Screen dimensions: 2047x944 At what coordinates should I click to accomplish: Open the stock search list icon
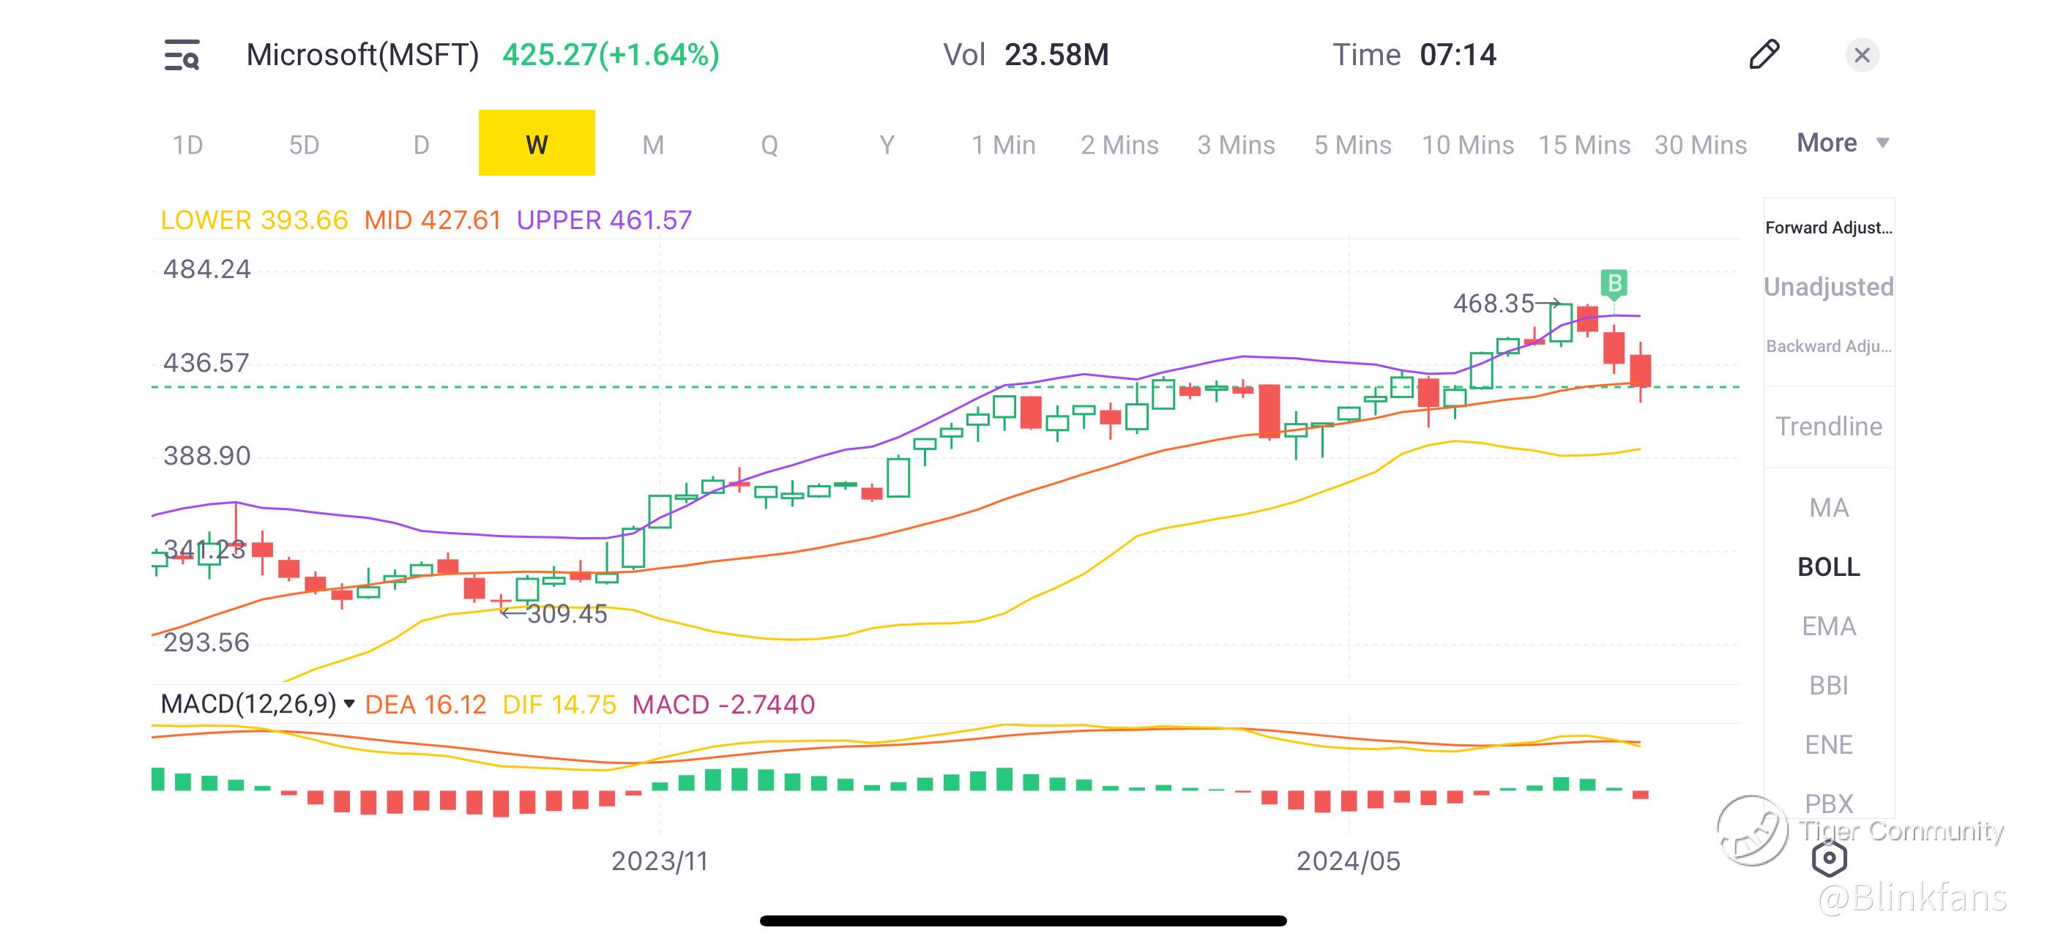(x=182, y=55)
